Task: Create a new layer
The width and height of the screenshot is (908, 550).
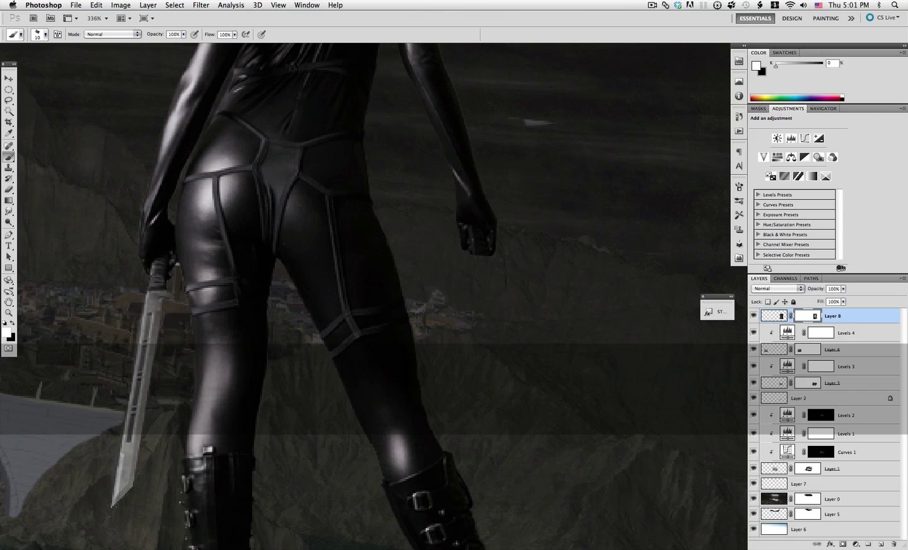Action: coord(881,544)
